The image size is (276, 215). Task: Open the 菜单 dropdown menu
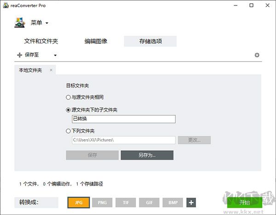click(40, 23)
